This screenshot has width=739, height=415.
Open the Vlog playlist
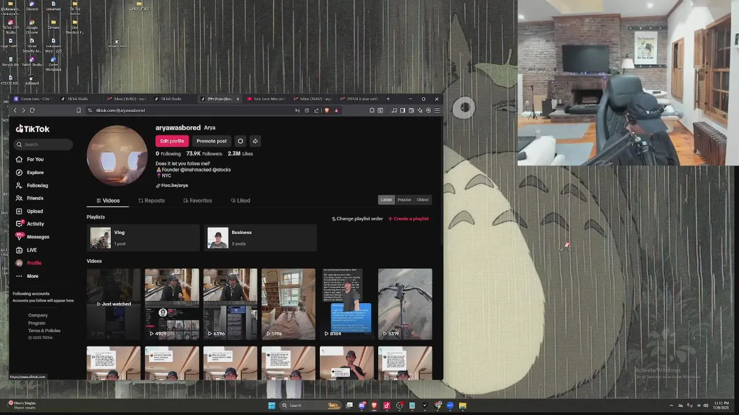pos(143,238)
